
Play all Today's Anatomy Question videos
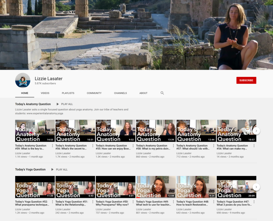coord(65,104)
